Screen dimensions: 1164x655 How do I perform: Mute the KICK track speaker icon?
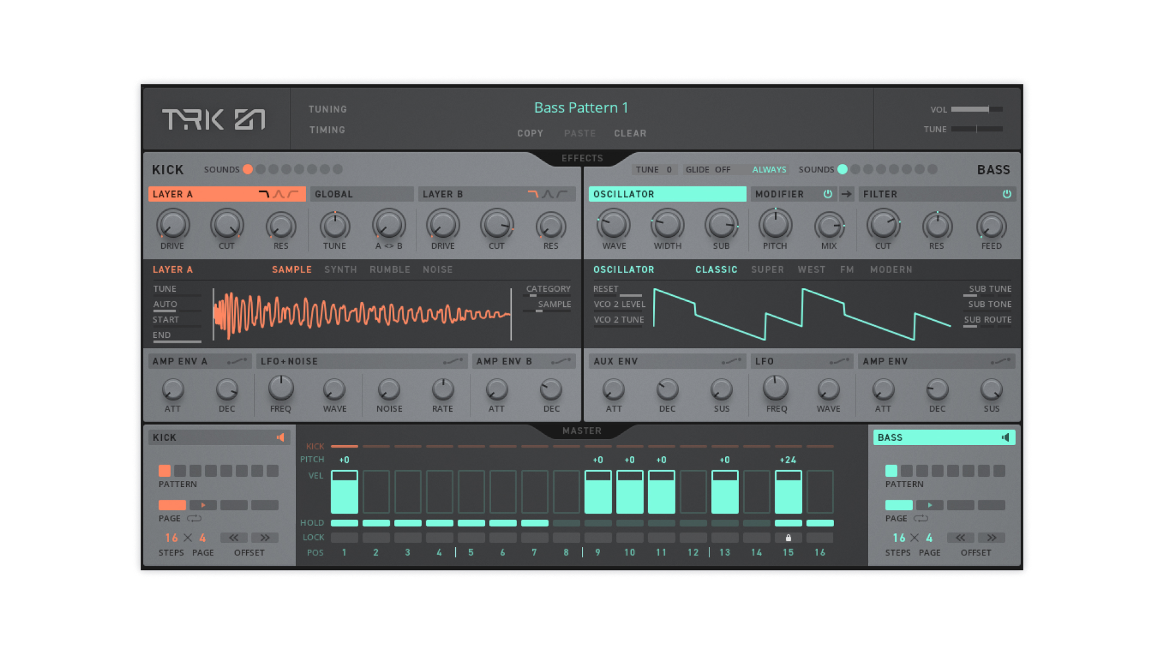(x=281, y=437)
